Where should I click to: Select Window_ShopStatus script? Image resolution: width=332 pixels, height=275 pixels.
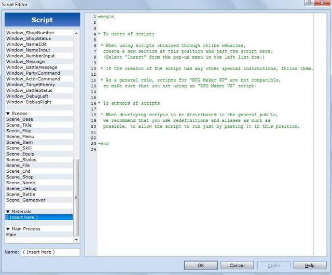[39, 38]
